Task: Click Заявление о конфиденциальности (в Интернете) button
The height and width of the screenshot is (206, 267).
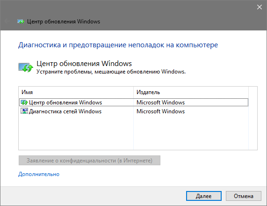Action: point(89,160)
